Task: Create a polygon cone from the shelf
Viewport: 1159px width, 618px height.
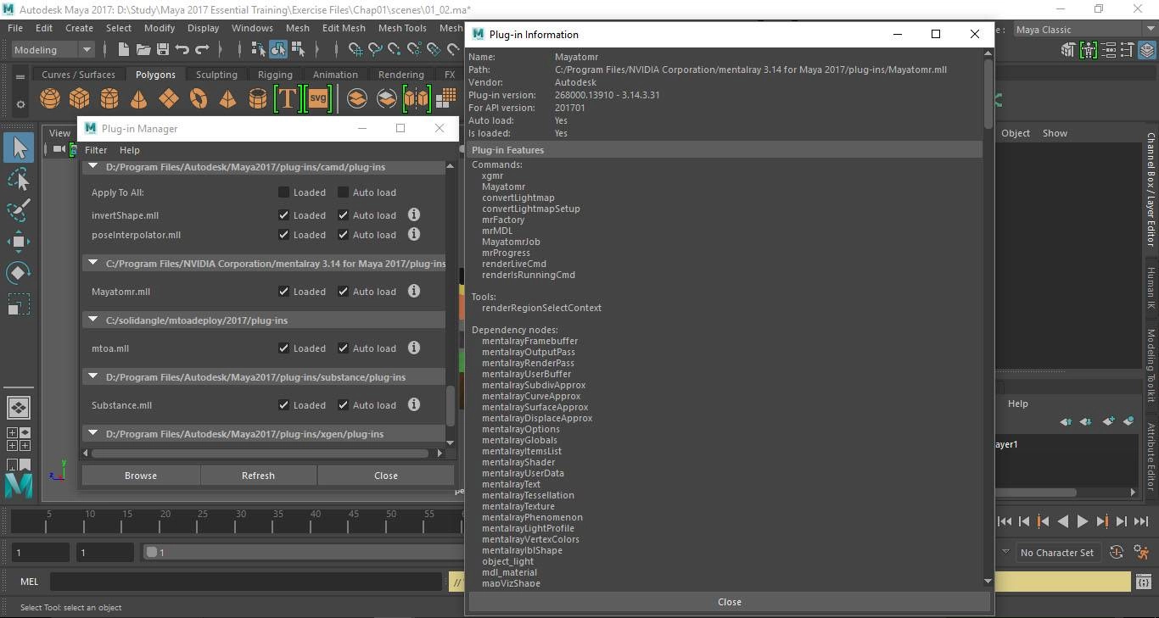Action: point(138,99)
